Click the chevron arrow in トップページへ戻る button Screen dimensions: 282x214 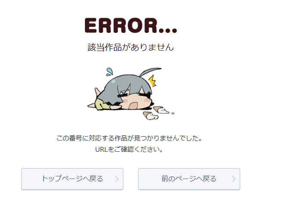117,179
